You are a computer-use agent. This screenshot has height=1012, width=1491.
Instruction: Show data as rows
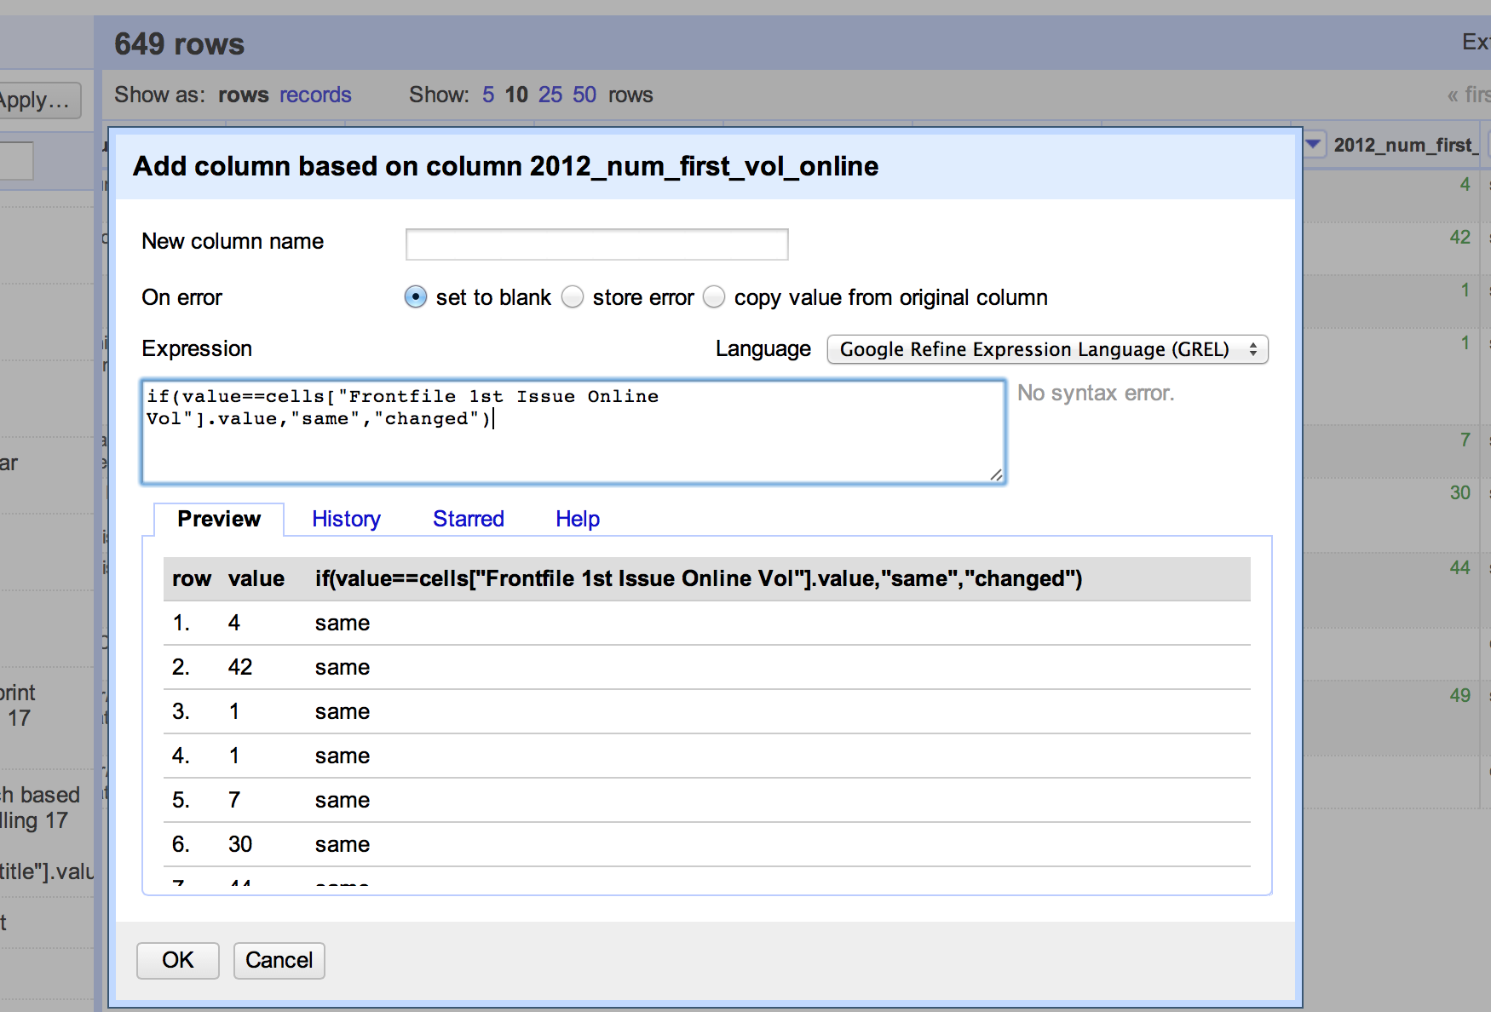(244, 95)
